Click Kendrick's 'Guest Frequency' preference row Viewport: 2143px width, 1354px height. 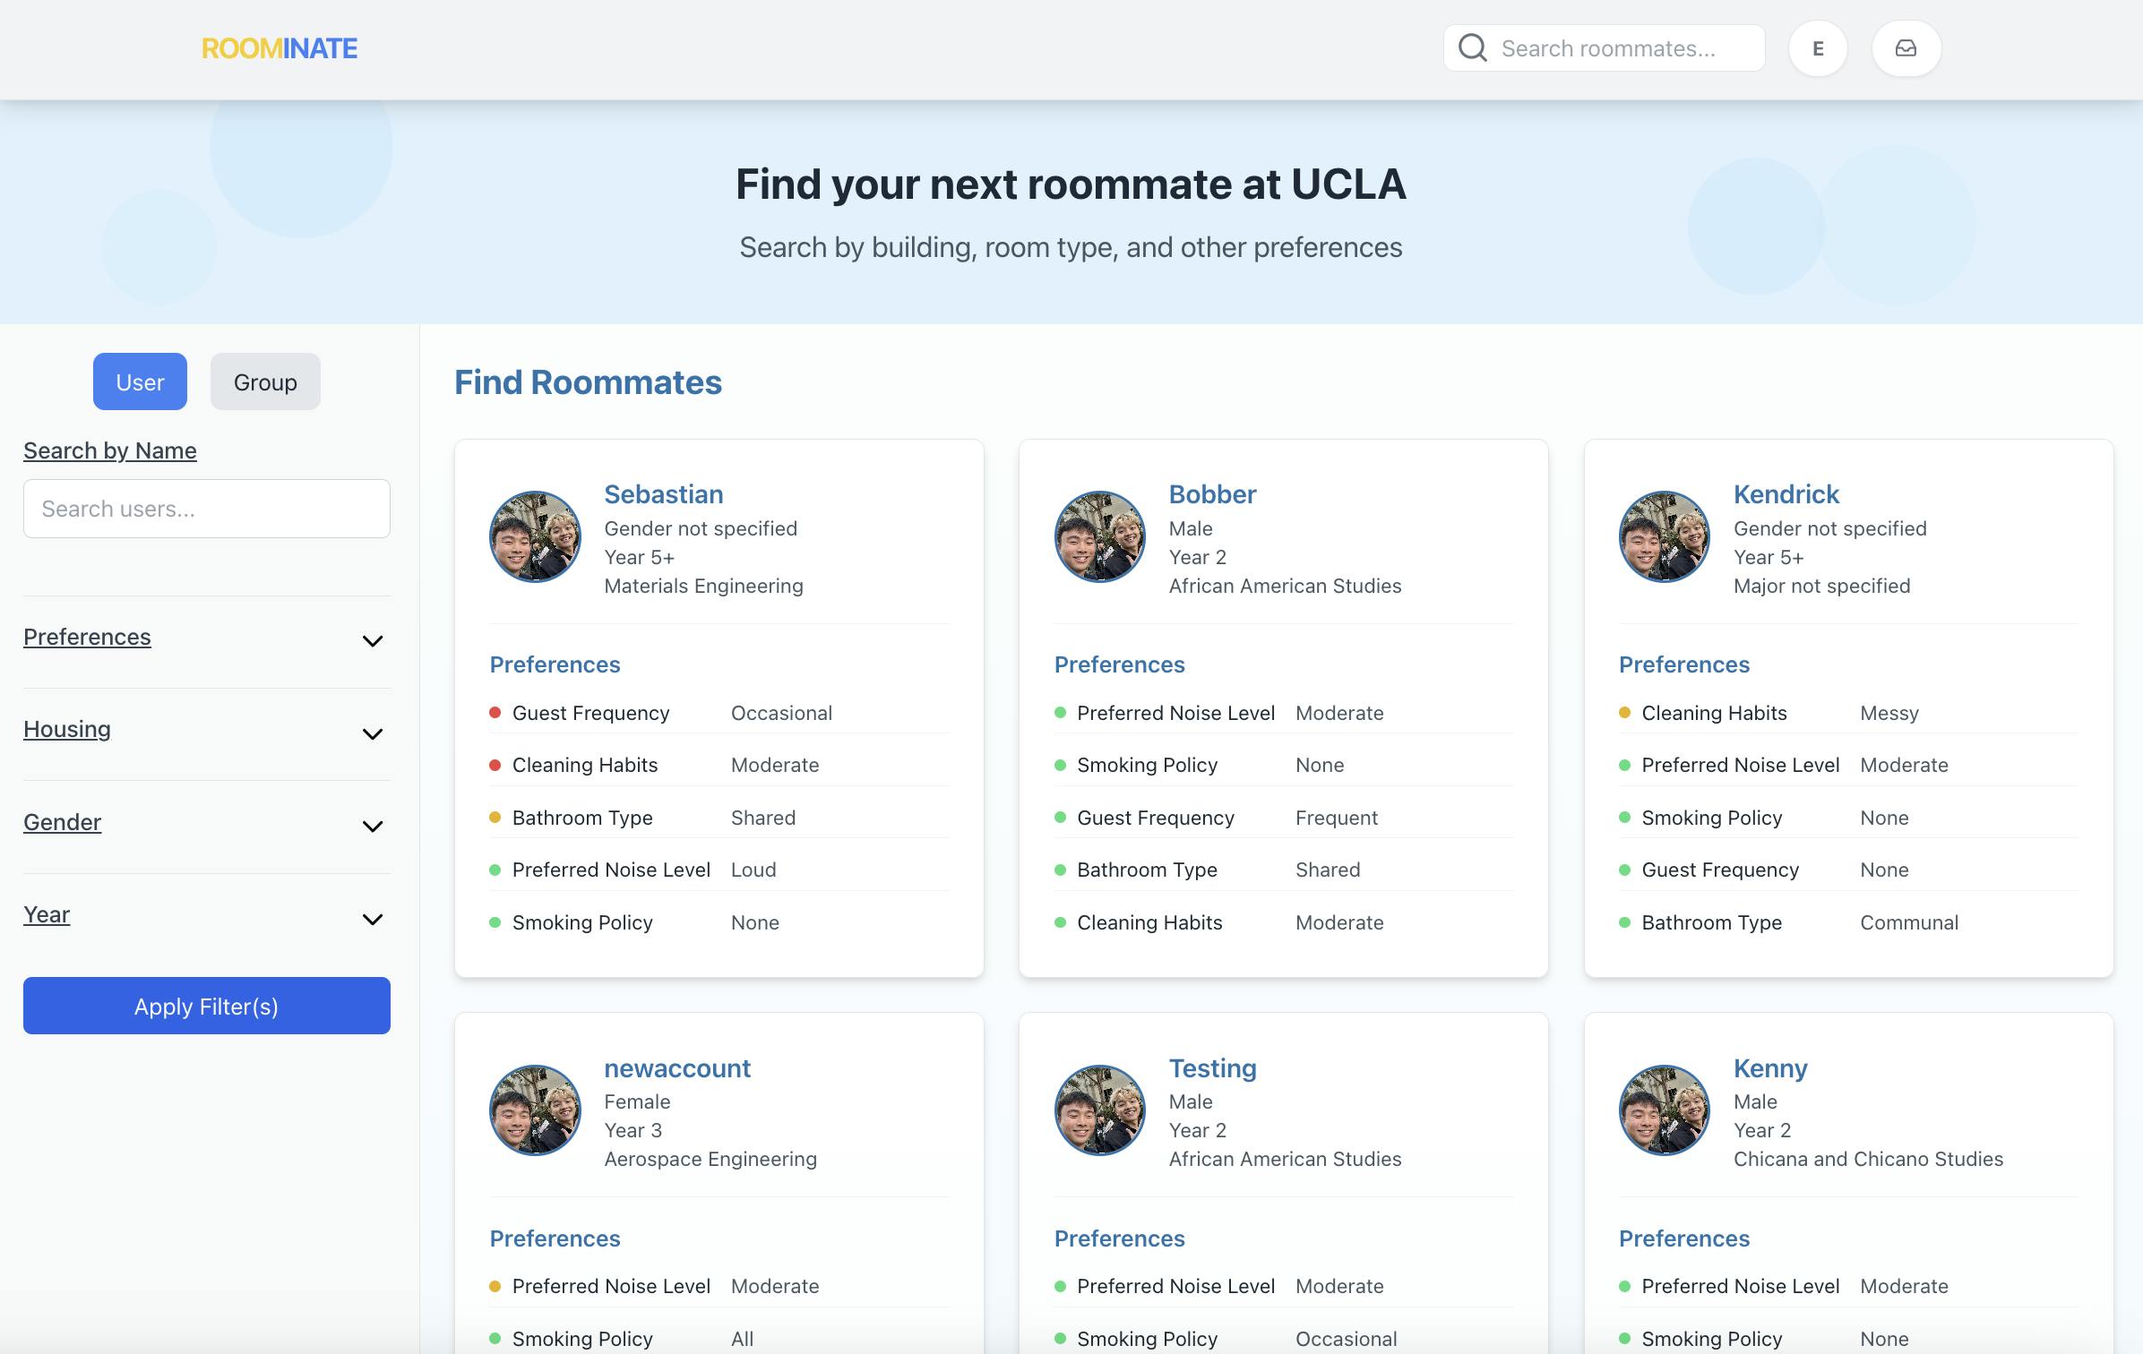point(1848,870)
